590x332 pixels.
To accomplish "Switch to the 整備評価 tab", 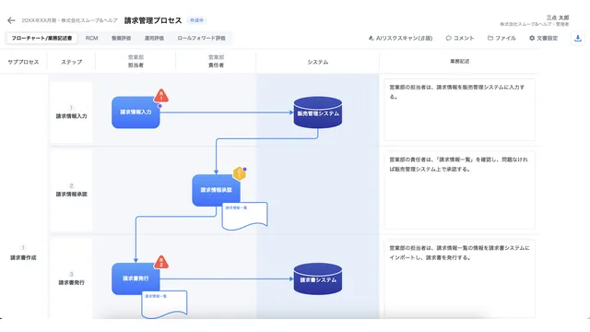I will pos(121,38).
